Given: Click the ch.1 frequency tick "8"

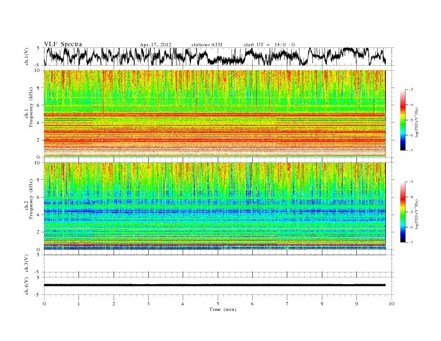Looking at the screenshot, I should [40, 88].
